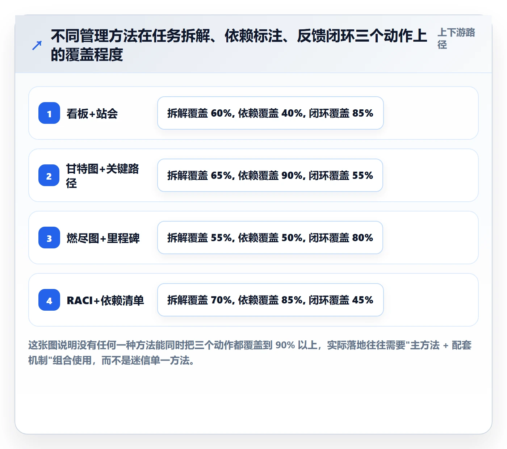Click the 看板+站会 label
Screen dimensions: 507x449
(92, 113)
